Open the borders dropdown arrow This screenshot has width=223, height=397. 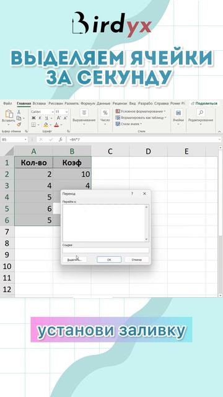(38, 125)
